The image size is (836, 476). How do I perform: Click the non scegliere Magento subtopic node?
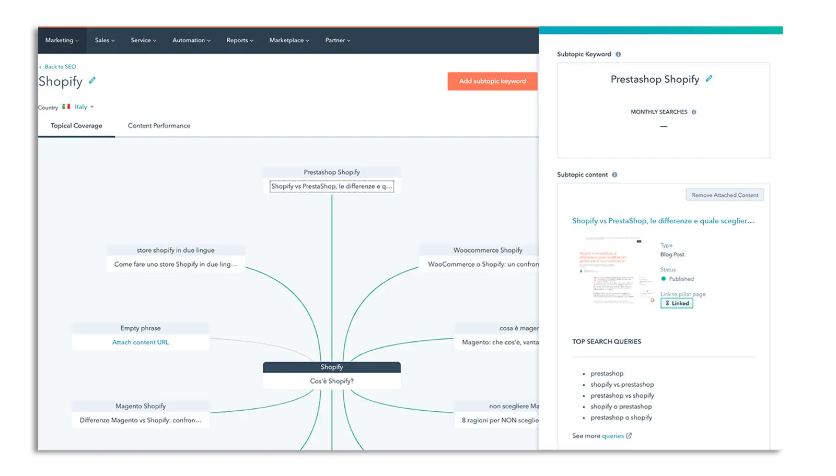pos(497,406)
